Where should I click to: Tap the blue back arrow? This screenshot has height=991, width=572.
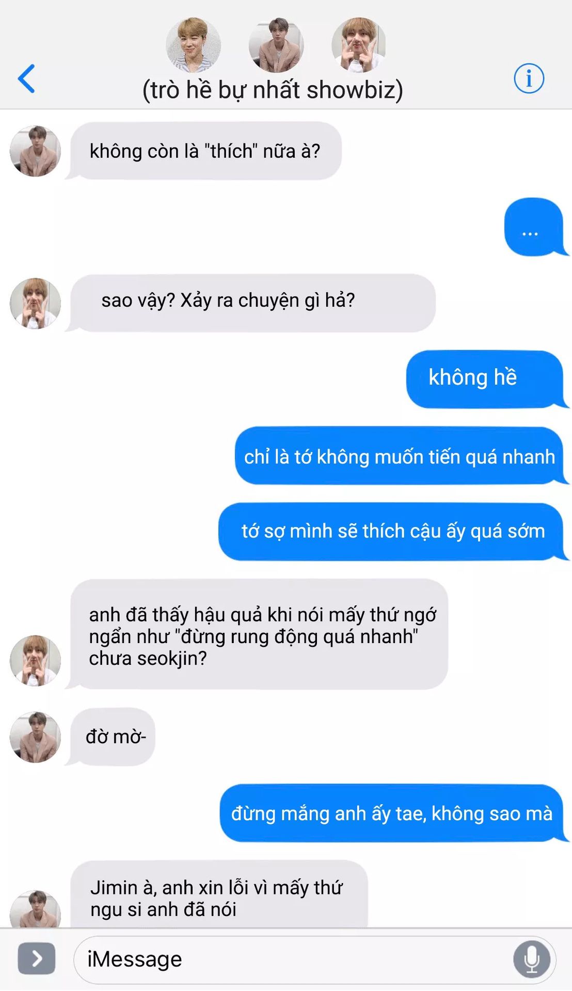[26, 78]
